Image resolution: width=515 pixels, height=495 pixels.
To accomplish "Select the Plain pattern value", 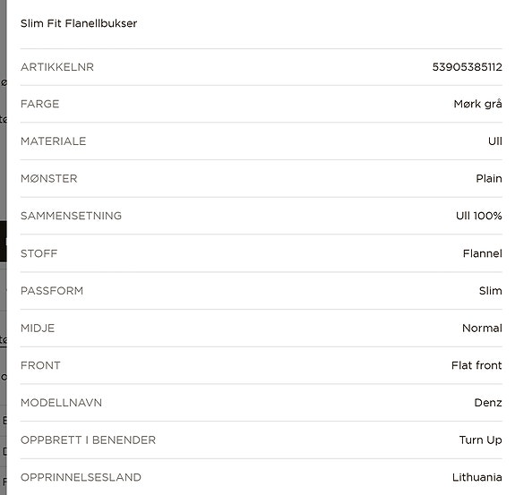I will click(x=489, y=178).
